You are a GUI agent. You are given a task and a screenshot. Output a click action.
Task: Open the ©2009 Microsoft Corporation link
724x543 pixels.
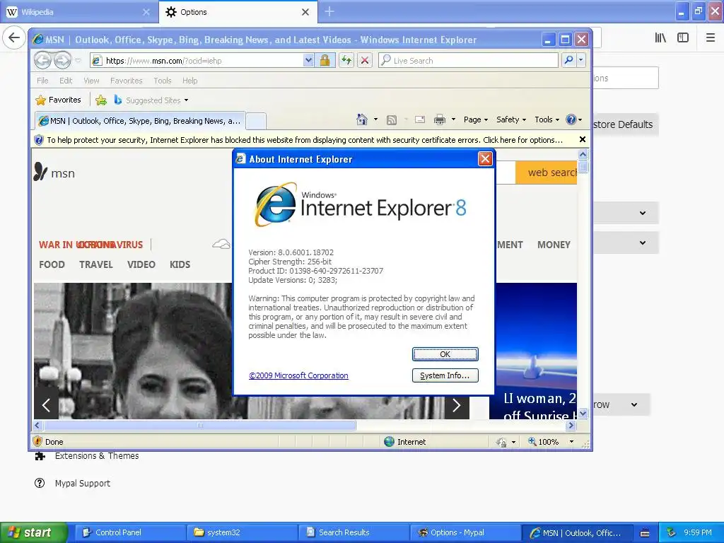point(298,375)
